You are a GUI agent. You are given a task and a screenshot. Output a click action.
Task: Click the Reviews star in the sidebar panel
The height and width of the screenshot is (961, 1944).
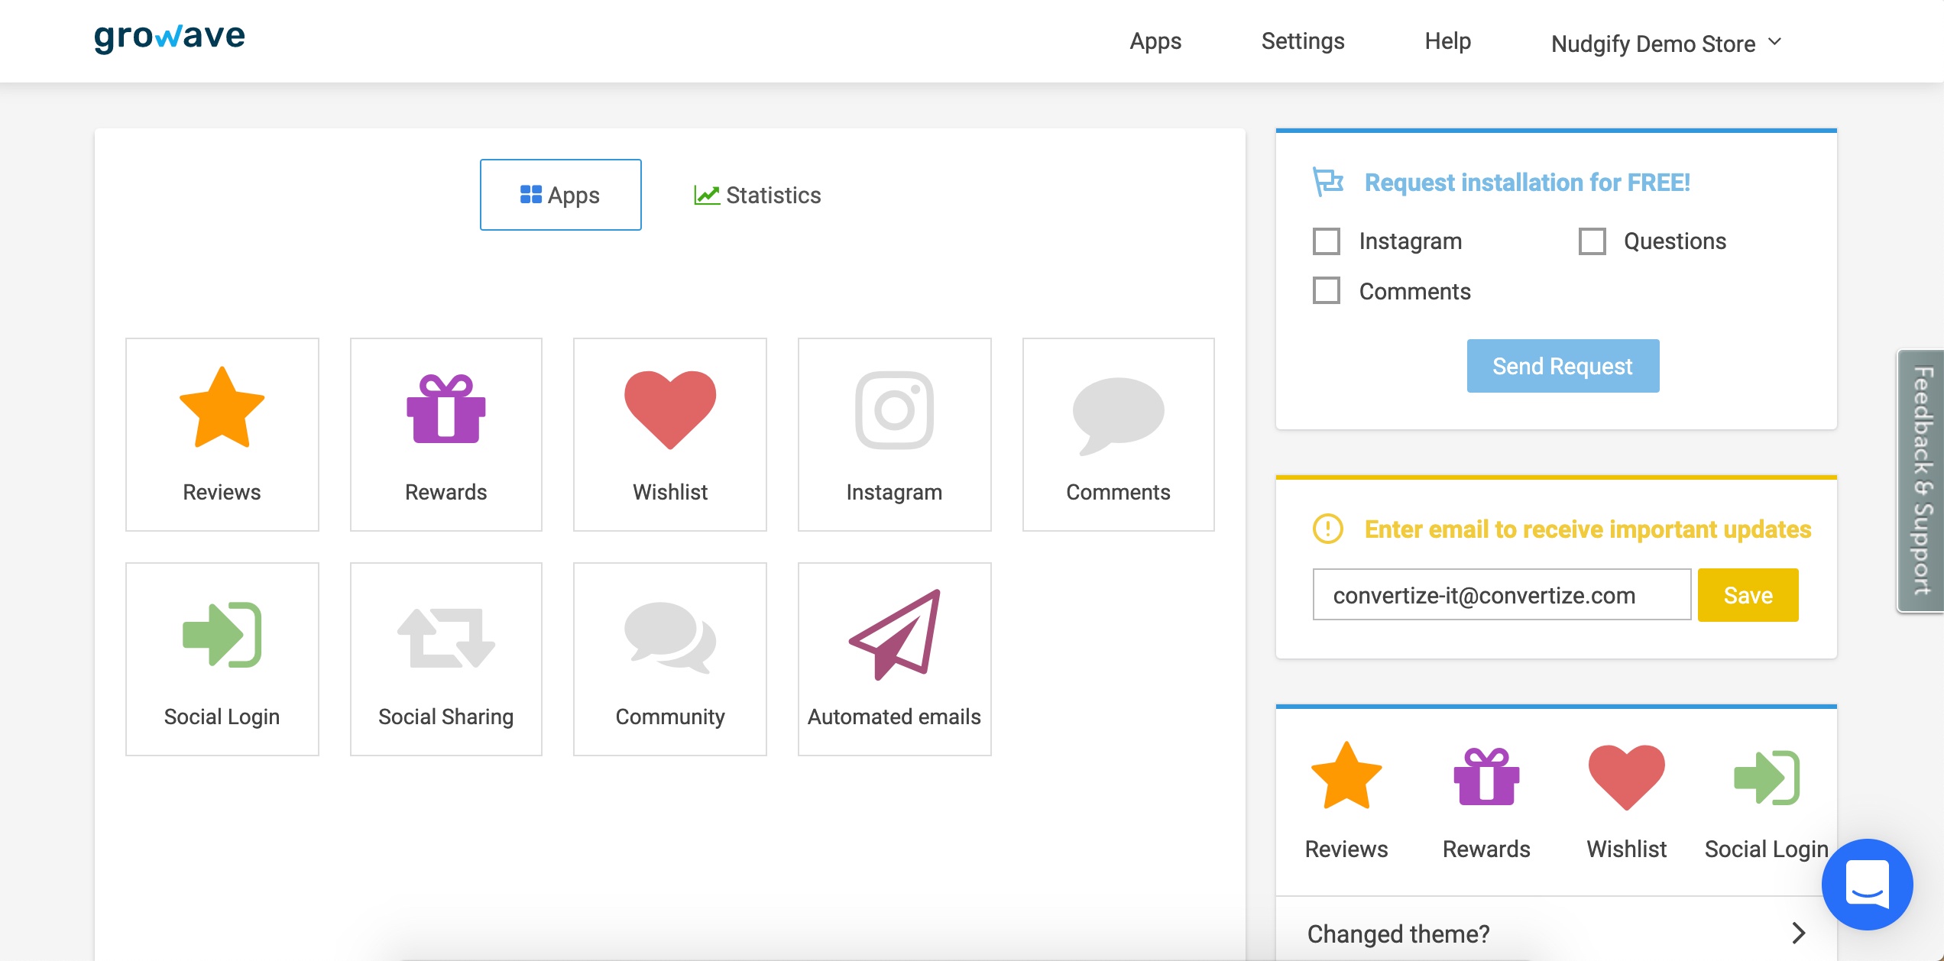[x=1346, y=776]
